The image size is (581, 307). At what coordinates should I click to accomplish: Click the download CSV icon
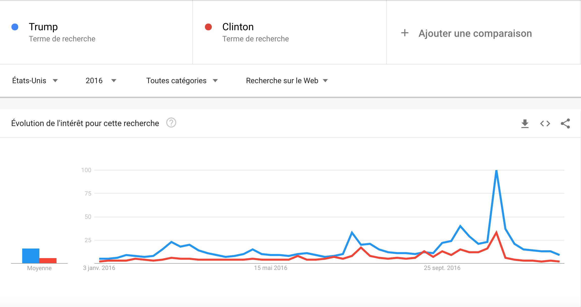click(525, 124)
